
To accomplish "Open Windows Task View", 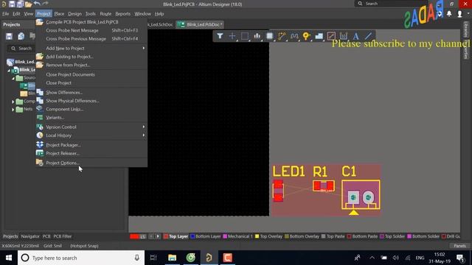I will [x=153, y=258].
